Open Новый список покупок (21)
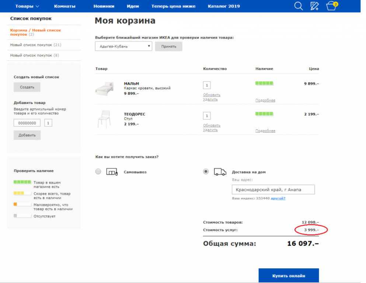 click(36, 45)
